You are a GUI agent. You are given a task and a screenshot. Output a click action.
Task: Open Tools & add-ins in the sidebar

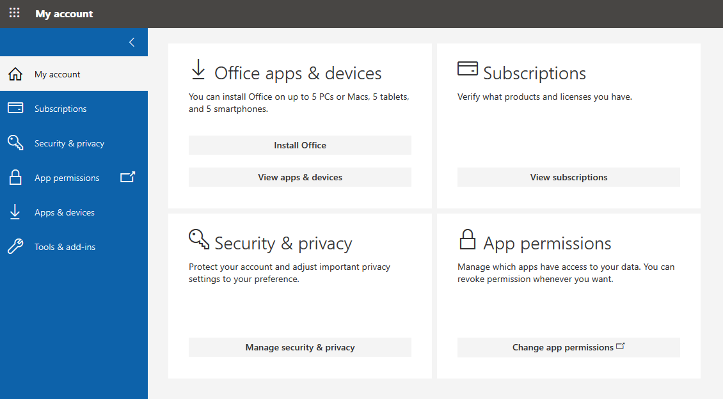pyautogui.click(x=74, y=246)
